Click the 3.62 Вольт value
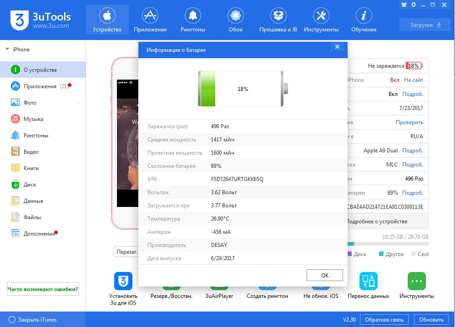455x327 pixels. [x=224, y=192]
